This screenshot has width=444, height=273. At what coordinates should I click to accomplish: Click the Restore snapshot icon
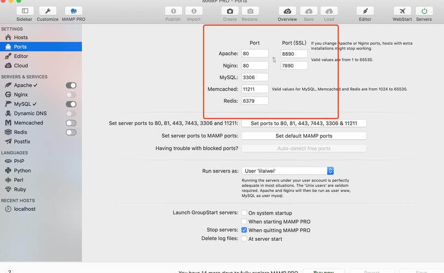click(250, 11)
